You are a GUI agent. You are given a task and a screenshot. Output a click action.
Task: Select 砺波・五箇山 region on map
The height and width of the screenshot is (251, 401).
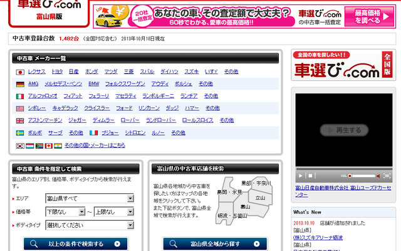pyautogui.click(x=232, y=216)
